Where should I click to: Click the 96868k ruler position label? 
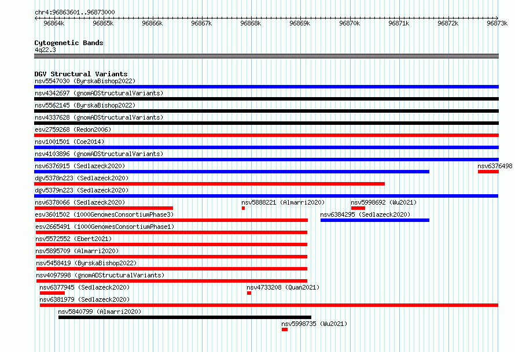251,23
